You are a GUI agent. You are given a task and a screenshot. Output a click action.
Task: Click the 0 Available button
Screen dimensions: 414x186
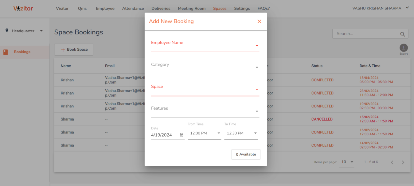pos(246,154)
